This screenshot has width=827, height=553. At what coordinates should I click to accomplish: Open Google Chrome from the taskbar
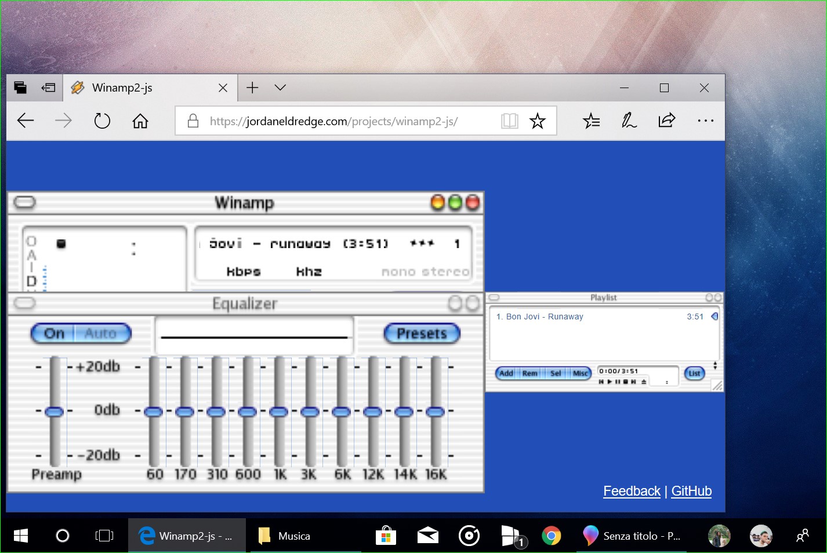[x=552, y=536]
